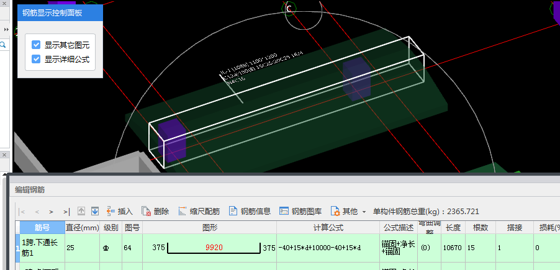Open 钢筋图库 rebar shape library
This screenshot has width=560, height=270.
click(x=300, y=212)
